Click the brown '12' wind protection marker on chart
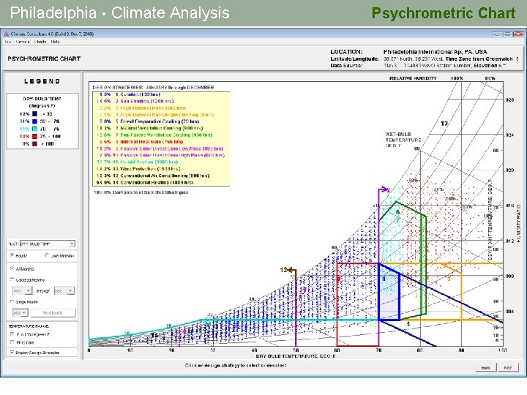 pos(288,269)
